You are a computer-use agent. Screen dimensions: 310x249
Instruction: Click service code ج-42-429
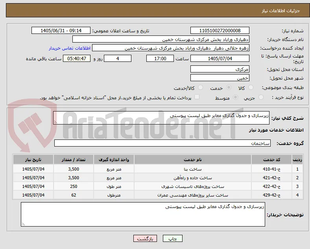point(271,195)
